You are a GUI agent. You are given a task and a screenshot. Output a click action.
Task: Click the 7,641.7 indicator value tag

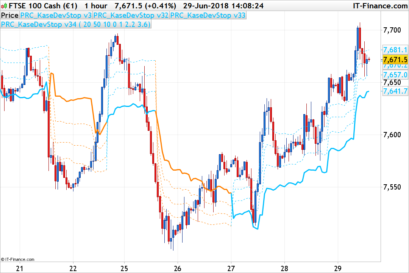pyautogui.click(x=395, y=91)
